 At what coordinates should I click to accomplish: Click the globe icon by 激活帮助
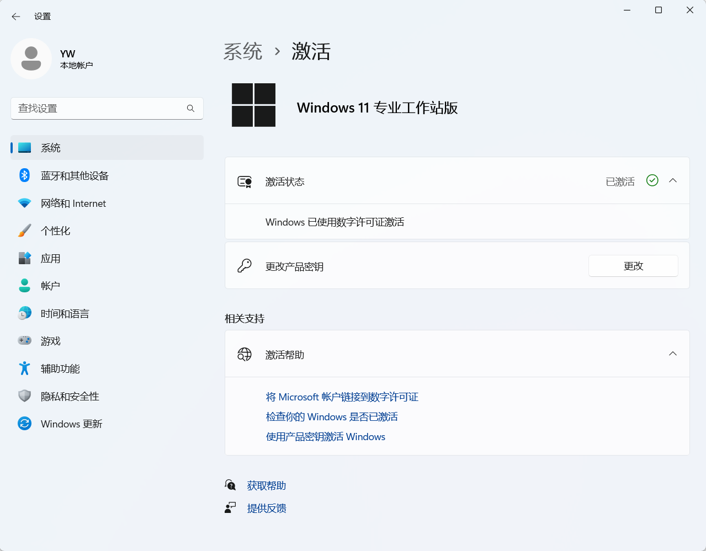tap(245, 354)
